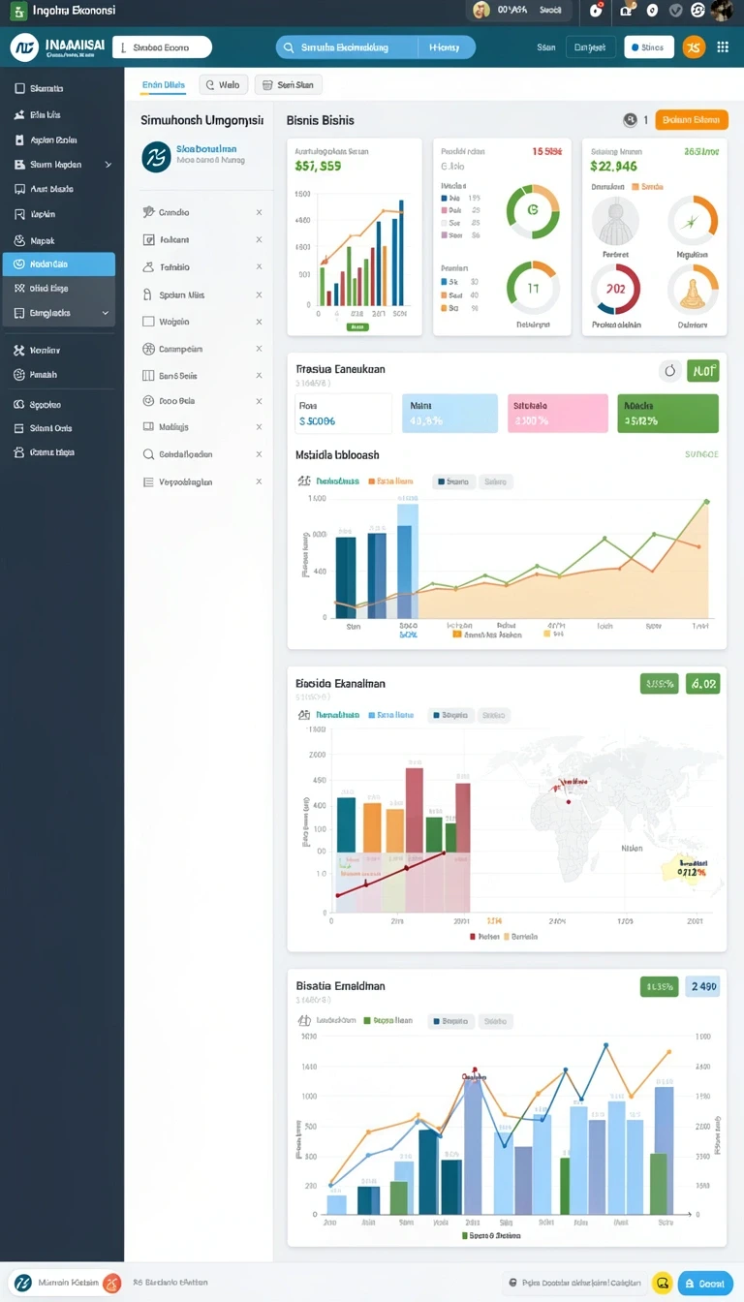Click the Cammpeian globe icon
744x1302 pixels.
(148, 349)
